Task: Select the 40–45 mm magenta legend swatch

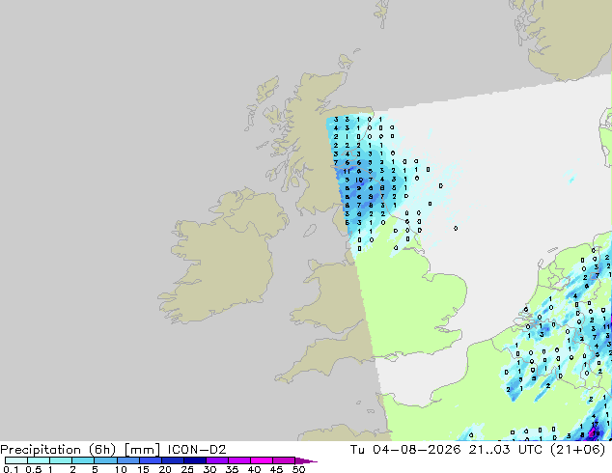Action: click(x=262, y=460)
